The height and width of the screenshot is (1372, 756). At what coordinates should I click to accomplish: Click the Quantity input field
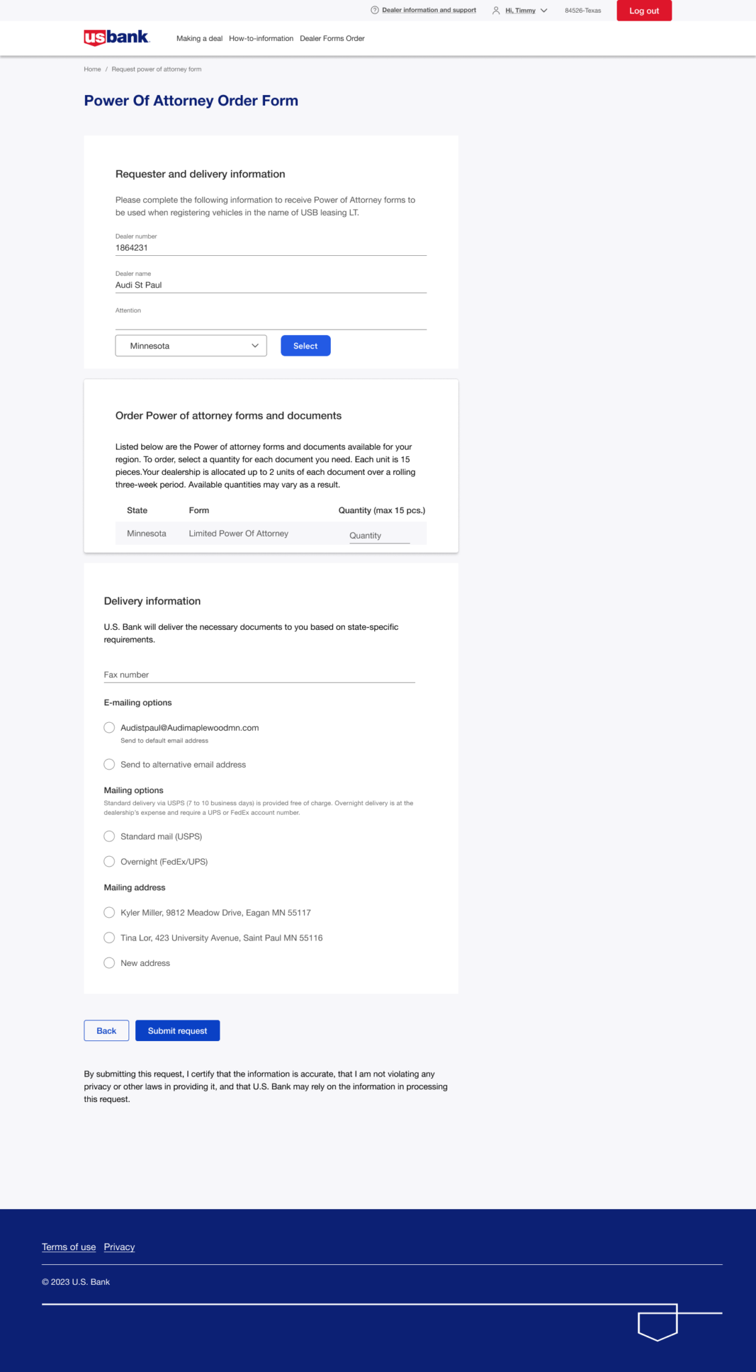(379, 535)
